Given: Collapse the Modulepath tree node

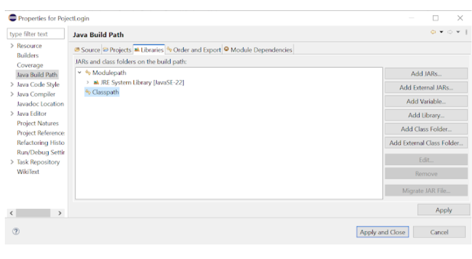Looking at the screenshot, I should point(79,72).
